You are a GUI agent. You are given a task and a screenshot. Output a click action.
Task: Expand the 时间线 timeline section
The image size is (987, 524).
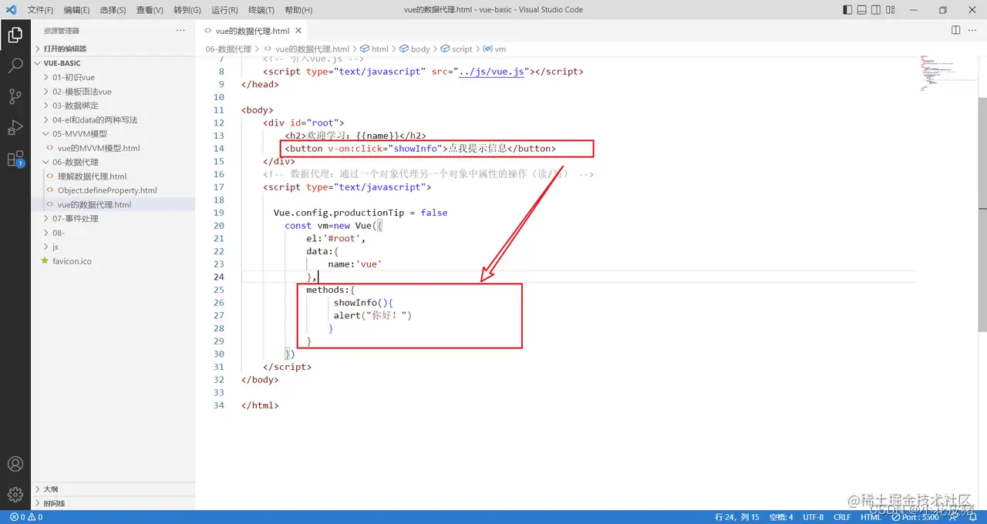(113, 503)
